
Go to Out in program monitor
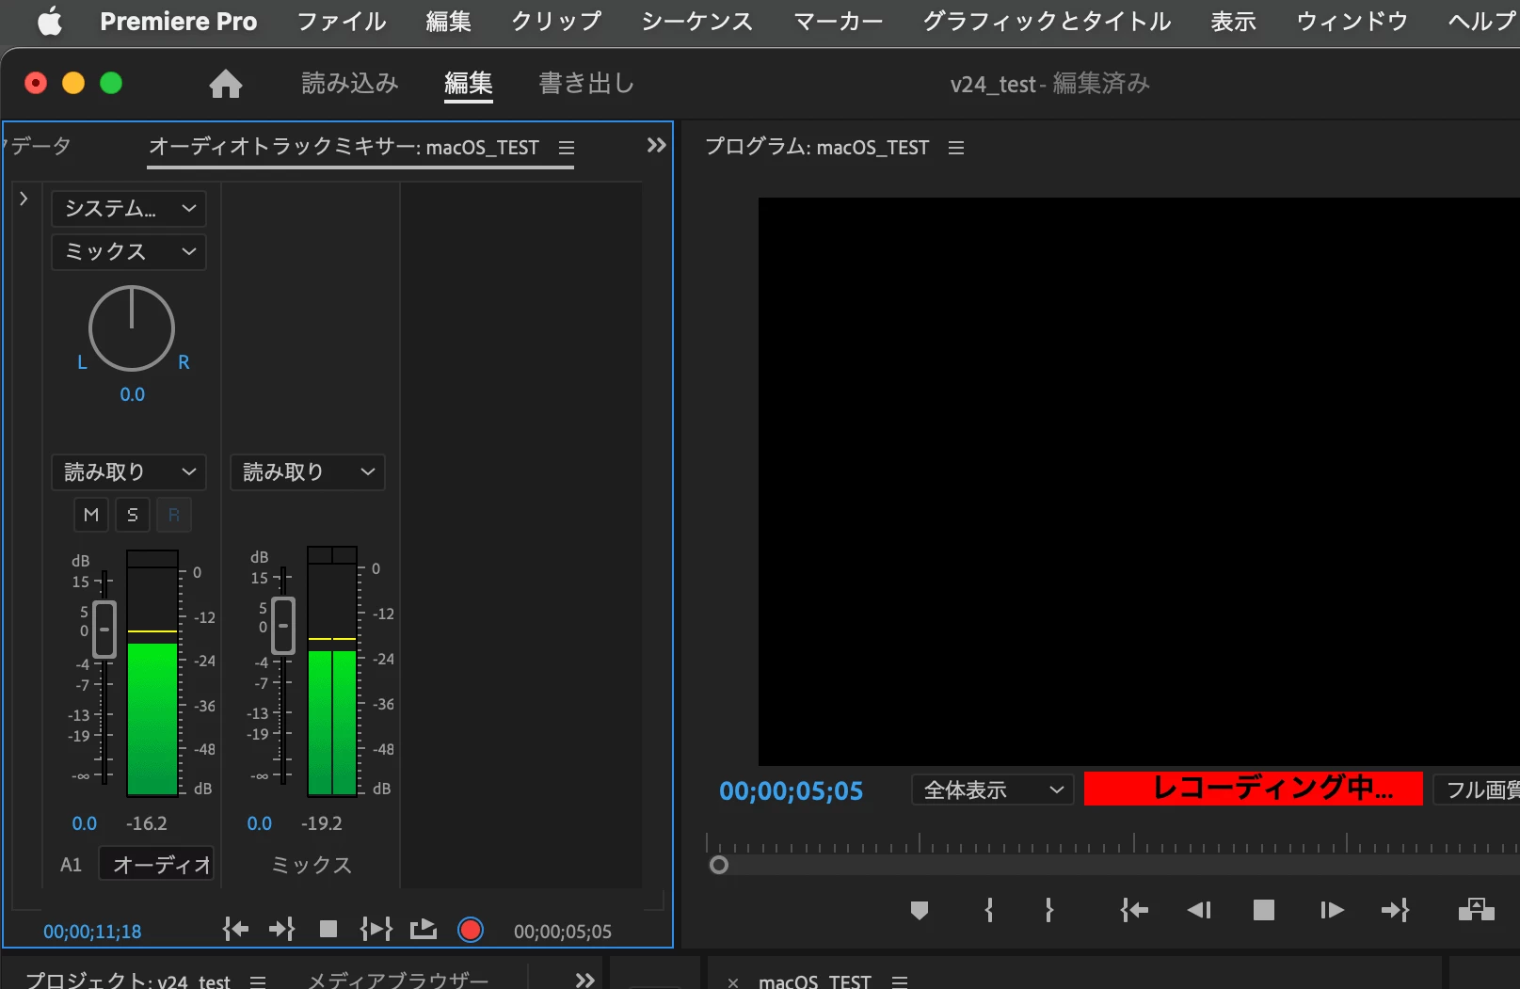click(1395, 910)
